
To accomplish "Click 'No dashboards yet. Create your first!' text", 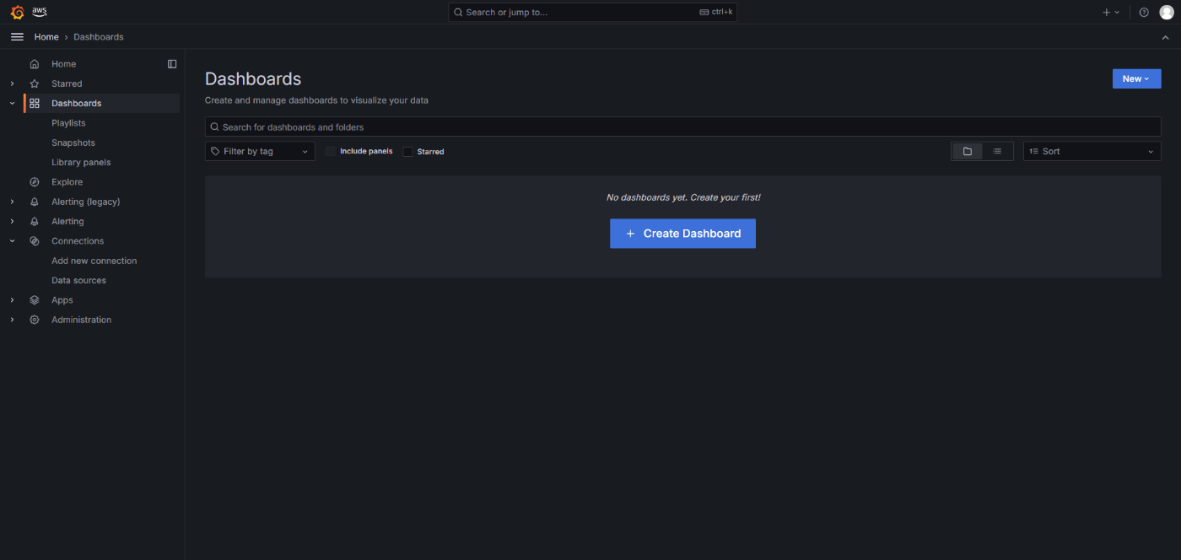I will pos(683,197).
